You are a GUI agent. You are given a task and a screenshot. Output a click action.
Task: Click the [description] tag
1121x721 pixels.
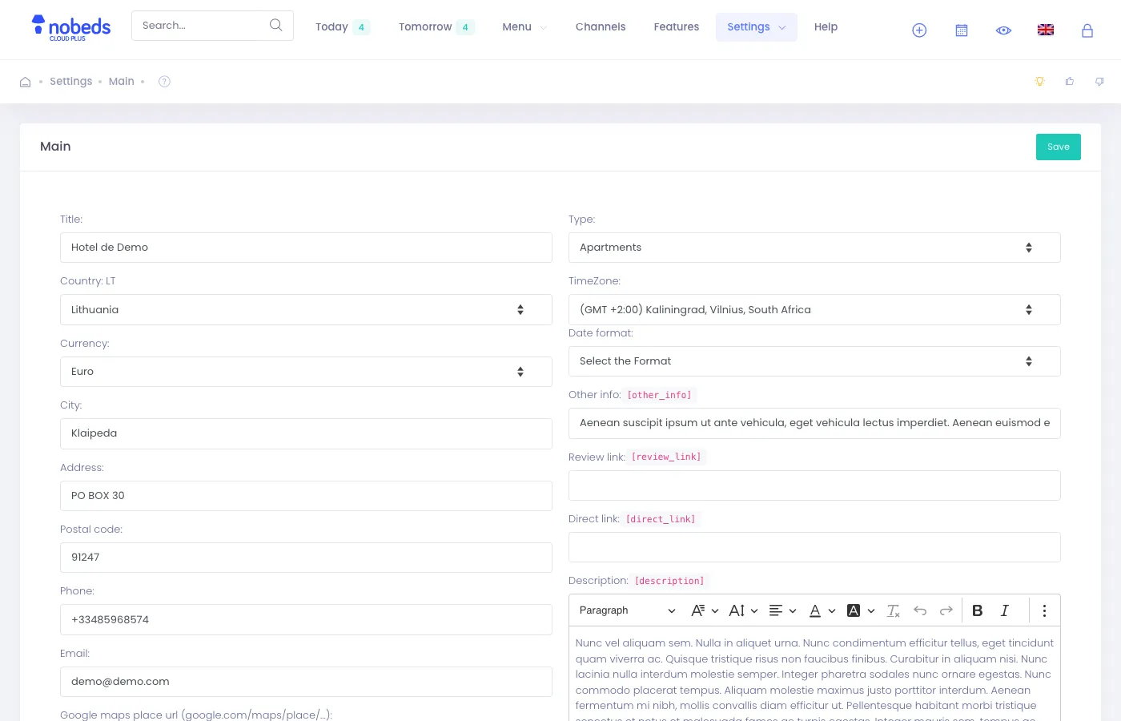tap(669, 581)
